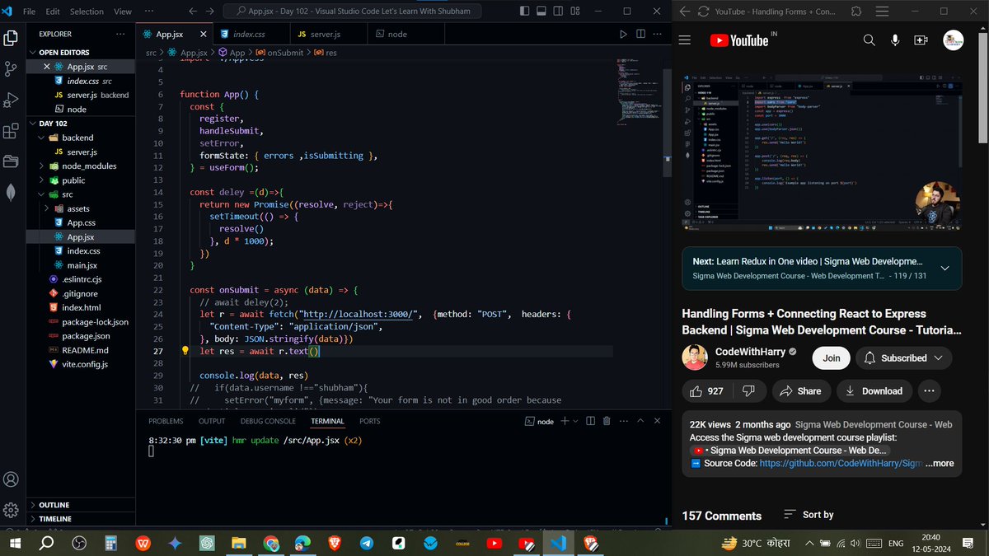Viewport: 989px width, 556px height.
Task: Open Accounts icon in VS Code activity bar
Action: click(11, 479)
